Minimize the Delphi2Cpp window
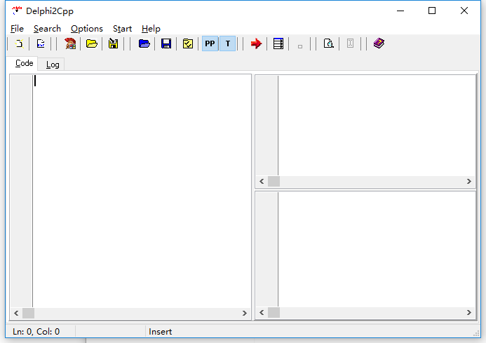486x343 pixels. tap(400, 11)
